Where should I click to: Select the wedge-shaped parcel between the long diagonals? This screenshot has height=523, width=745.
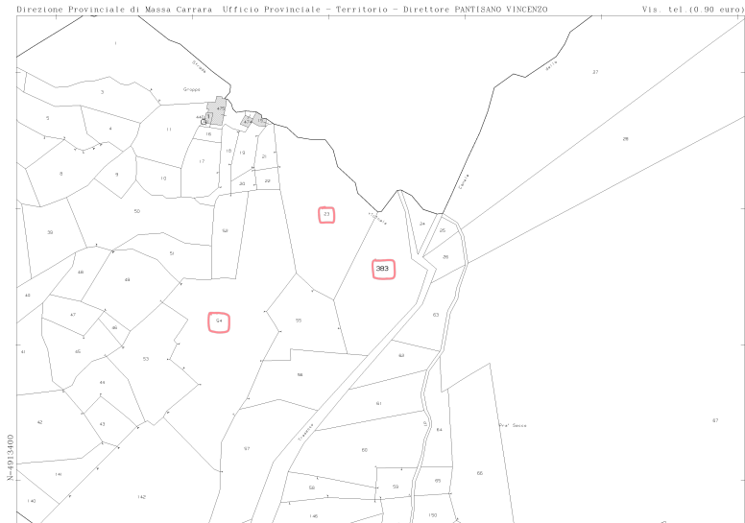pyautogui.click(x=626, y=139)
